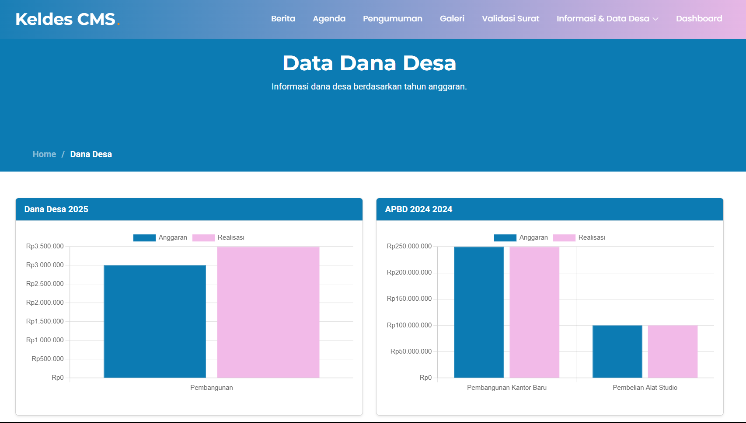Open the Agenda page from the navbar
This screenshot has width=746, height=423.
[329, 19]
